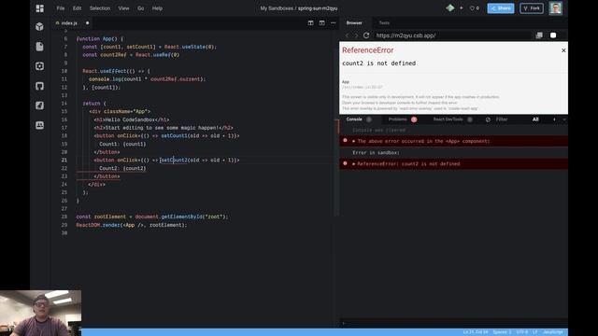Viewport: 598px width, 336px height.
Task: Click the console input prompt at the bottom
Action: 453,324
